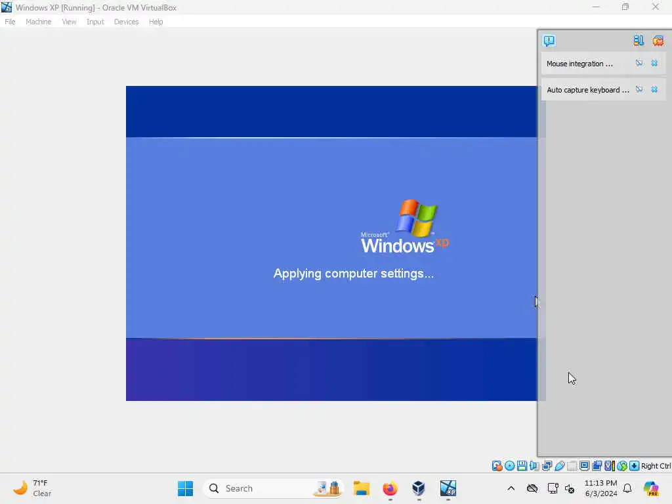Show hidden system tray icons

click(x=511, y=488)
